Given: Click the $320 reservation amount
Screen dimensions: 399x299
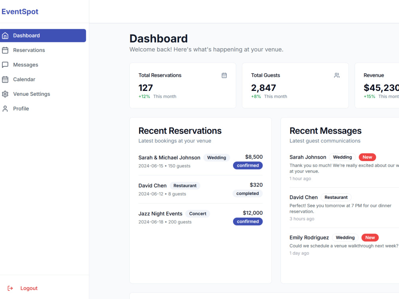Looking at the screenshot, I should (x=256, y=185).
